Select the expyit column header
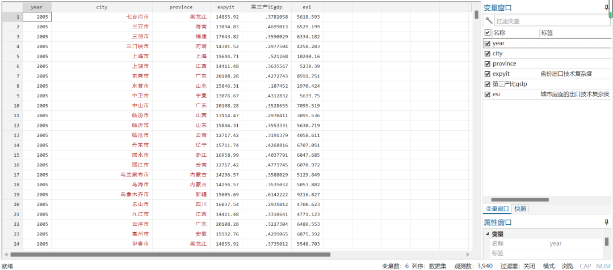 (226, 7)
